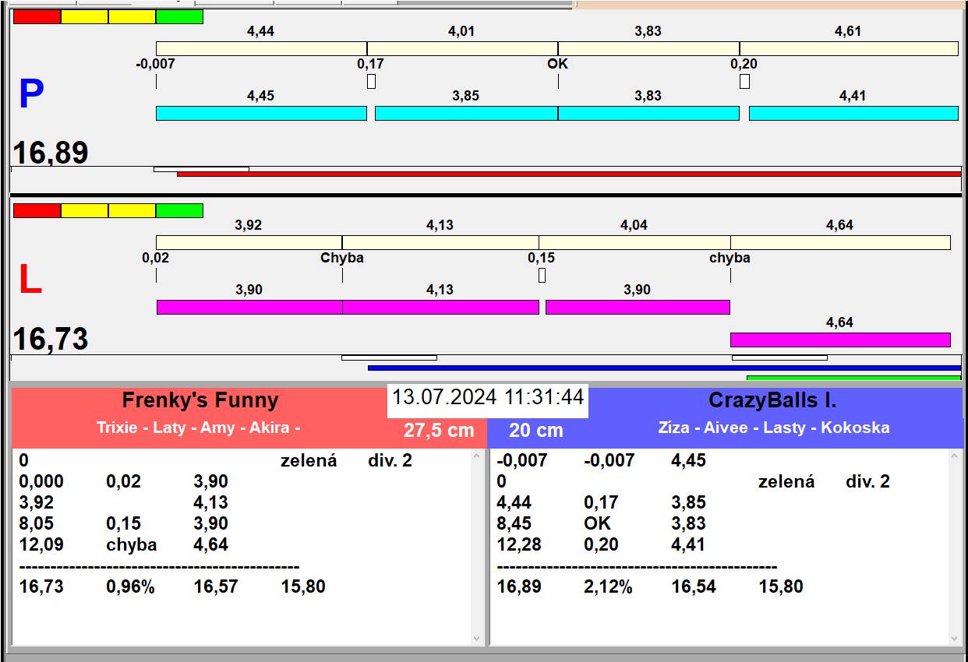Select the cyan 4,45 run bar
968x662 pixels.
pos(261,113)
